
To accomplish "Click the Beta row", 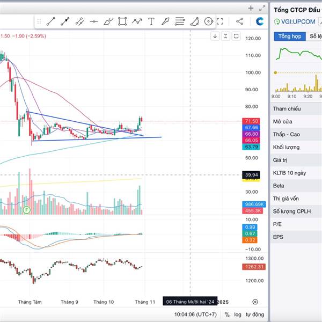I will (x=296, y=186).
